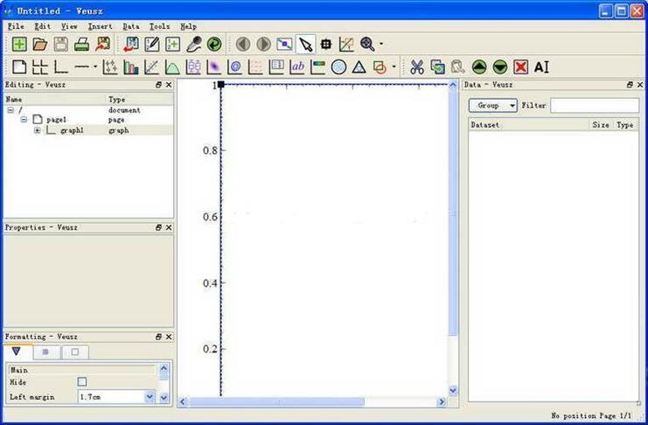The width and height of the screenshot is (648, 425).
Task: Click the New document icon
Action: click(x=19, y=45)
